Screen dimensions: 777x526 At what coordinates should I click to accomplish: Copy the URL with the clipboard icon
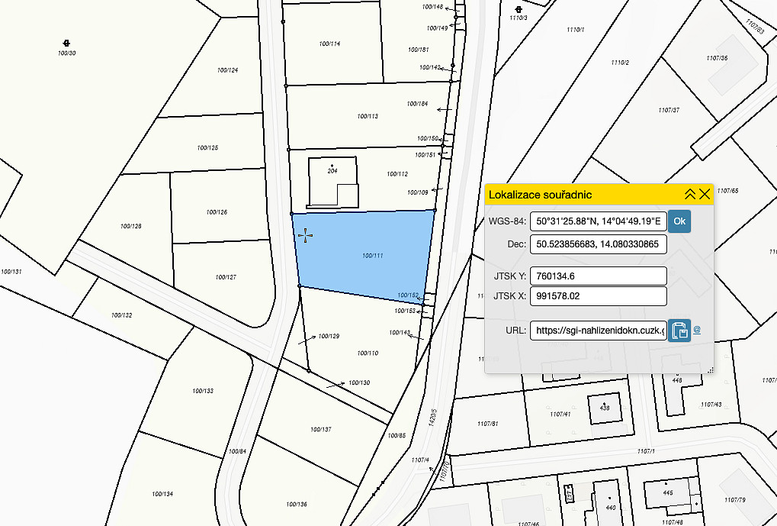[x=679, y=331]
